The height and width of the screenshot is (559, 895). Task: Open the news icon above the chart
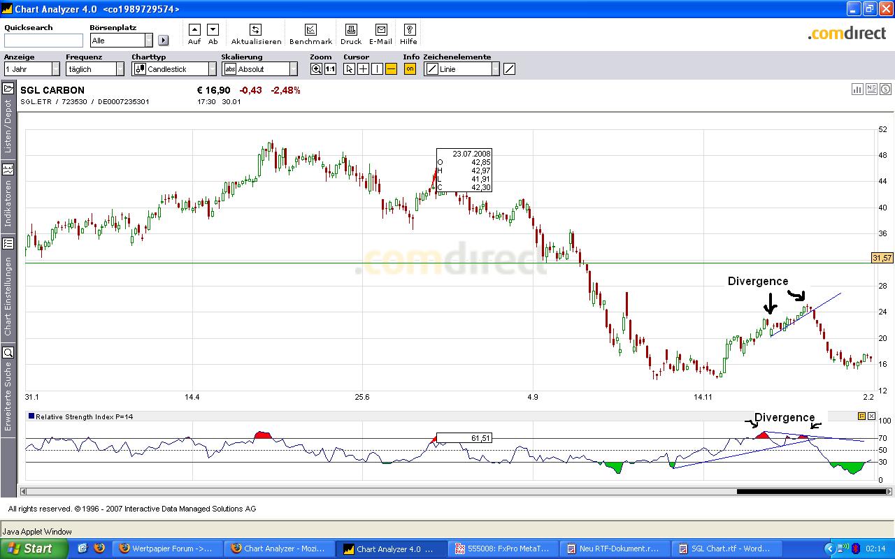pyautogui.click(x=871, y=89)
